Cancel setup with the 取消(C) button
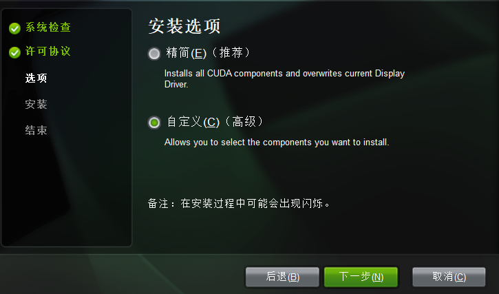This screenshot has height=294, width=499. [449, 277]
